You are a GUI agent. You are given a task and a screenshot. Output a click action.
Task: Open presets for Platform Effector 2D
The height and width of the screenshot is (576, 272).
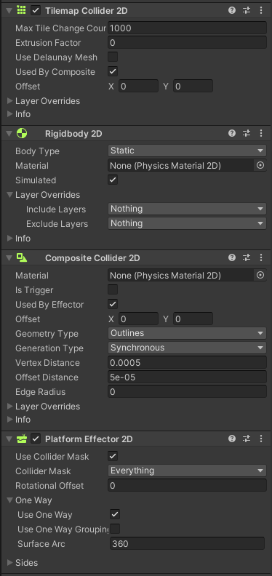[x=247, y=439]
